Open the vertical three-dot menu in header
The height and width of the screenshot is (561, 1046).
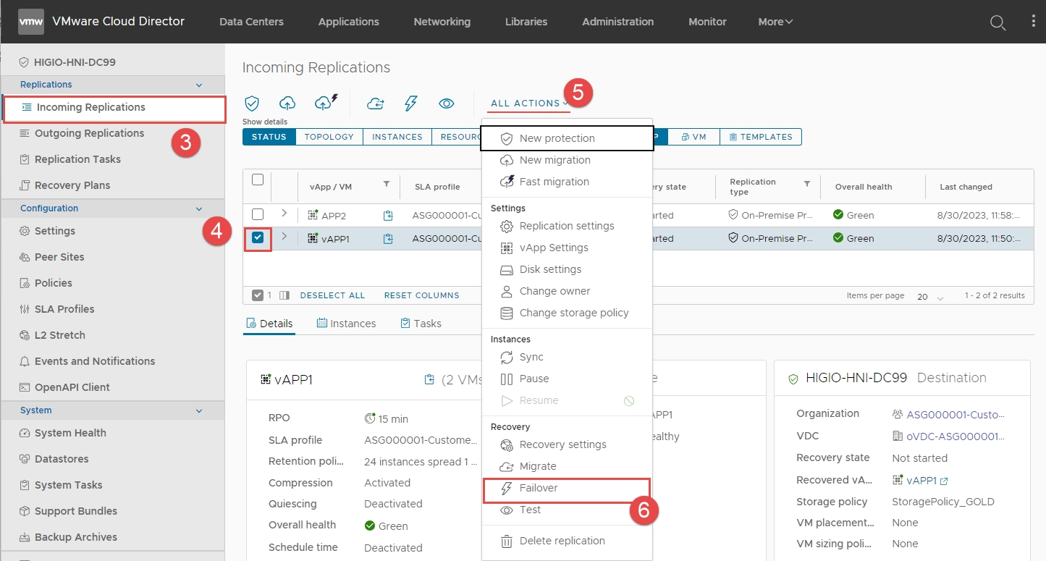[1033, 22]
